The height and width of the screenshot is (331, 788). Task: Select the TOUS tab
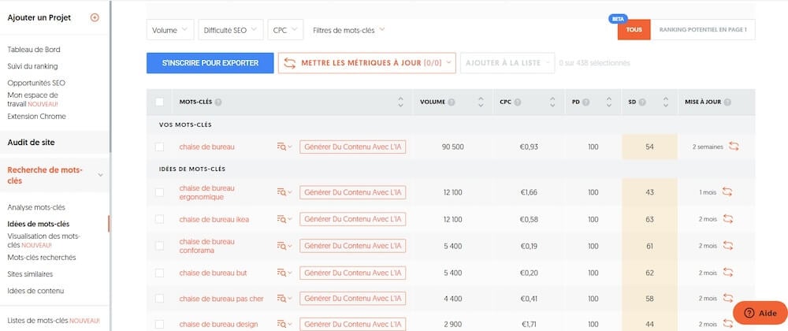634,30
